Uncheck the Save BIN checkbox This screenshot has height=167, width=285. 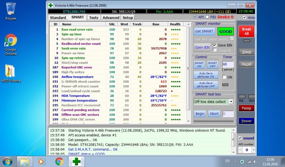point(214,45)
